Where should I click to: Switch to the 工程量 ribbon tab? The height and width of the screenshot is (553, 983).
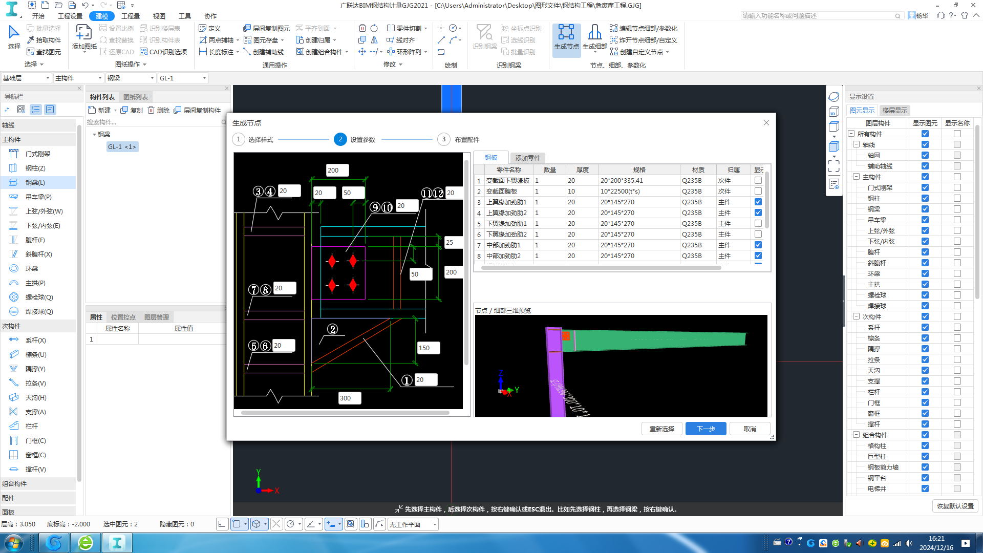[131, 16]
